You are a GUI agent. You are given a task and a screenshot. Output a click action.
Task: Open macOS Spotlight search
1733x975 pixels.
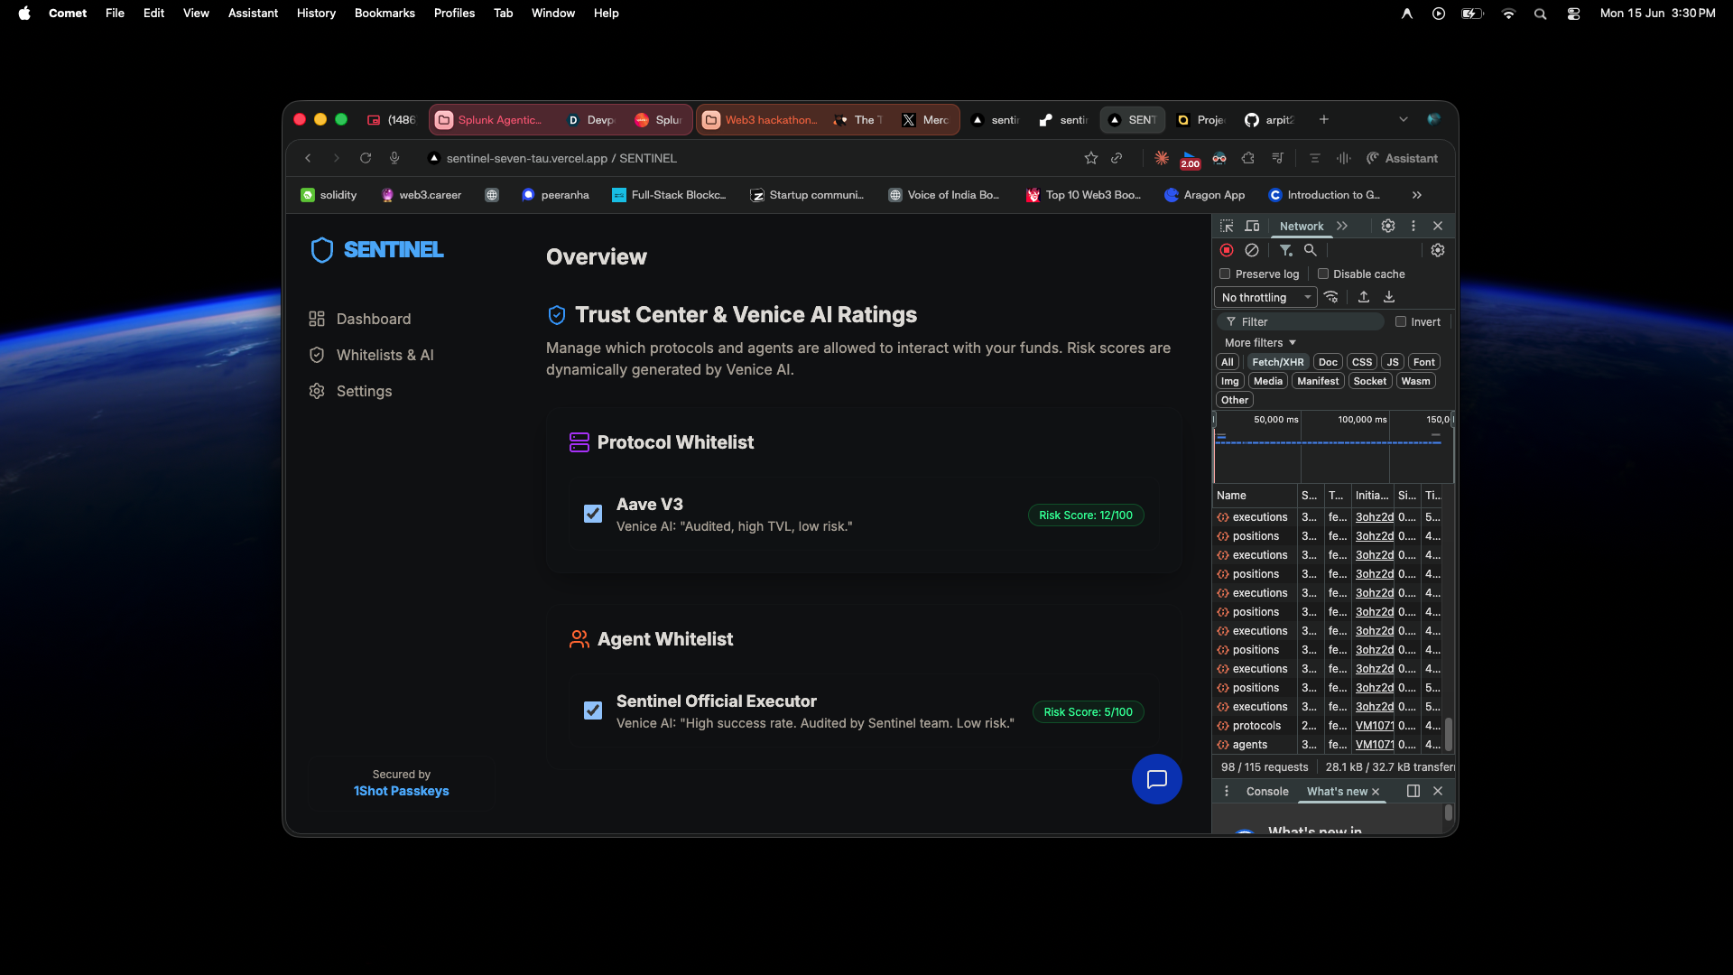(1541, 14)
